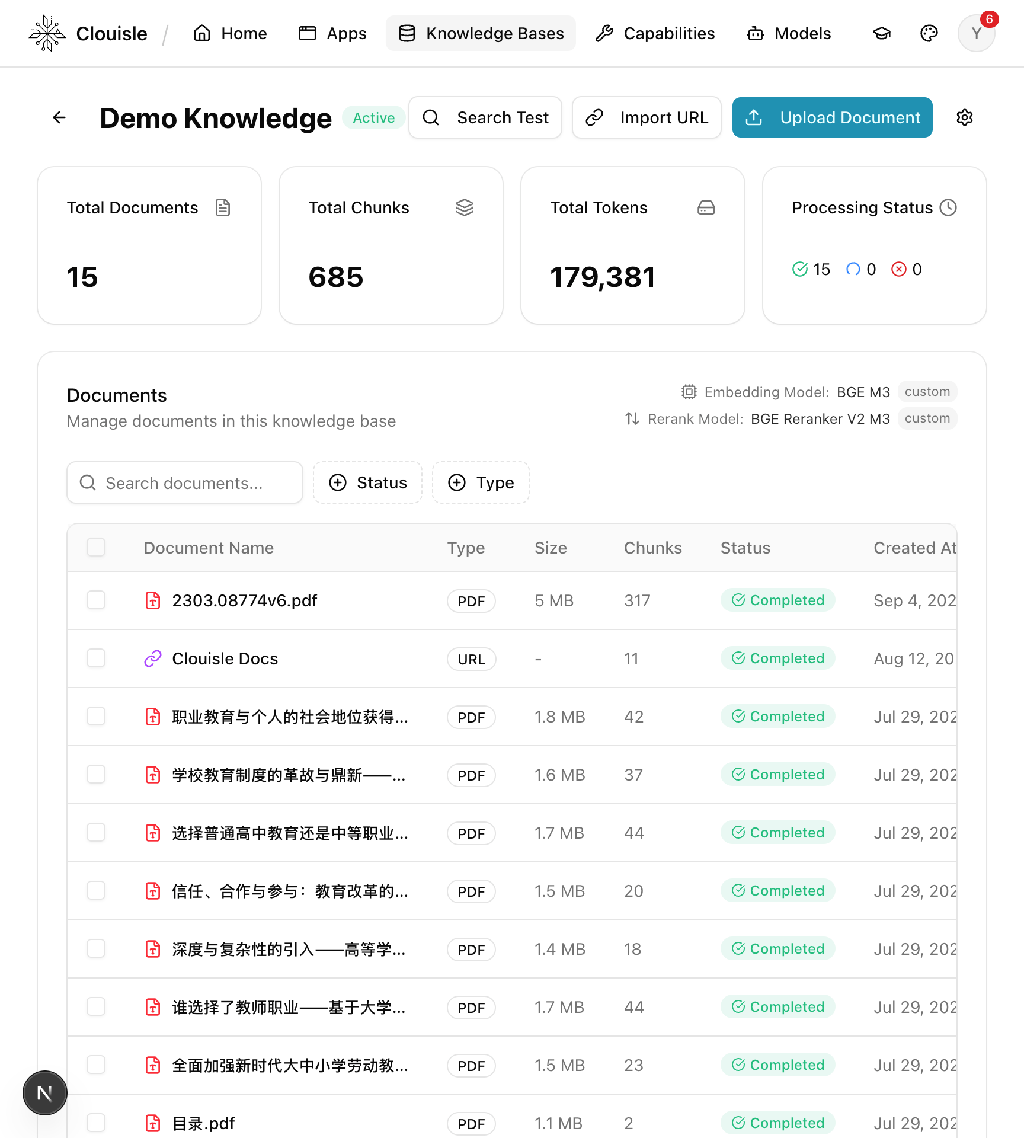The width and height of the screenshot is (1024, 1138).
Task: Focus the Search documents field
Action: 185,482
